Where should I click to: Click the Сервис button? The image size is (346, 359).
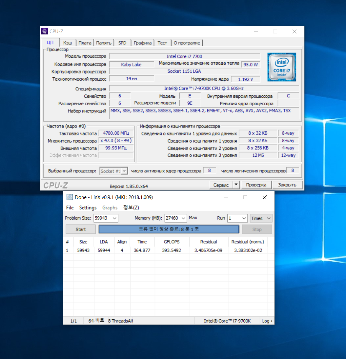(221, 185)
